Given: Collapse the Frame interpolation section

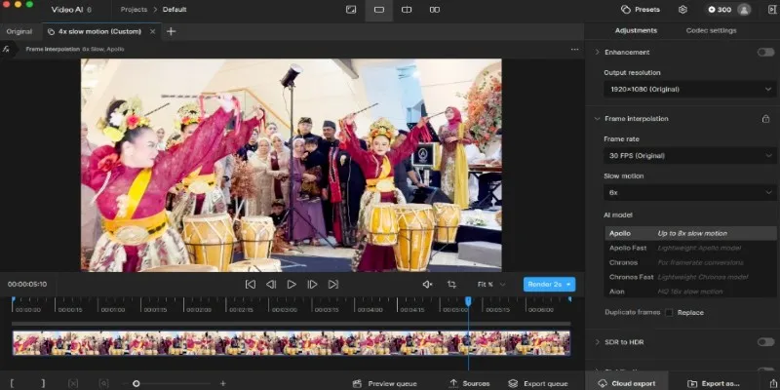Looking at the screenshot, I should (x=598, y=119).
